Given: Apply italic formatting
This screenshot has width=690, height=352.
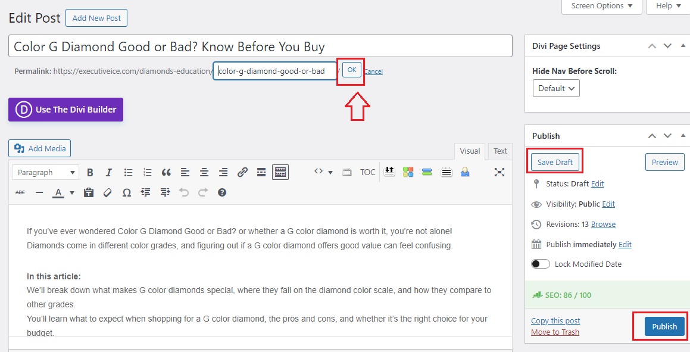Looking at the screenshot, I should [x=109, y=172].
